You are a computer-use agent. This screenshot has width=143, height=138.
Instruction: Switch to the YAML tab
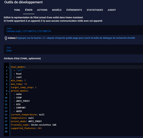coord(17,10)
